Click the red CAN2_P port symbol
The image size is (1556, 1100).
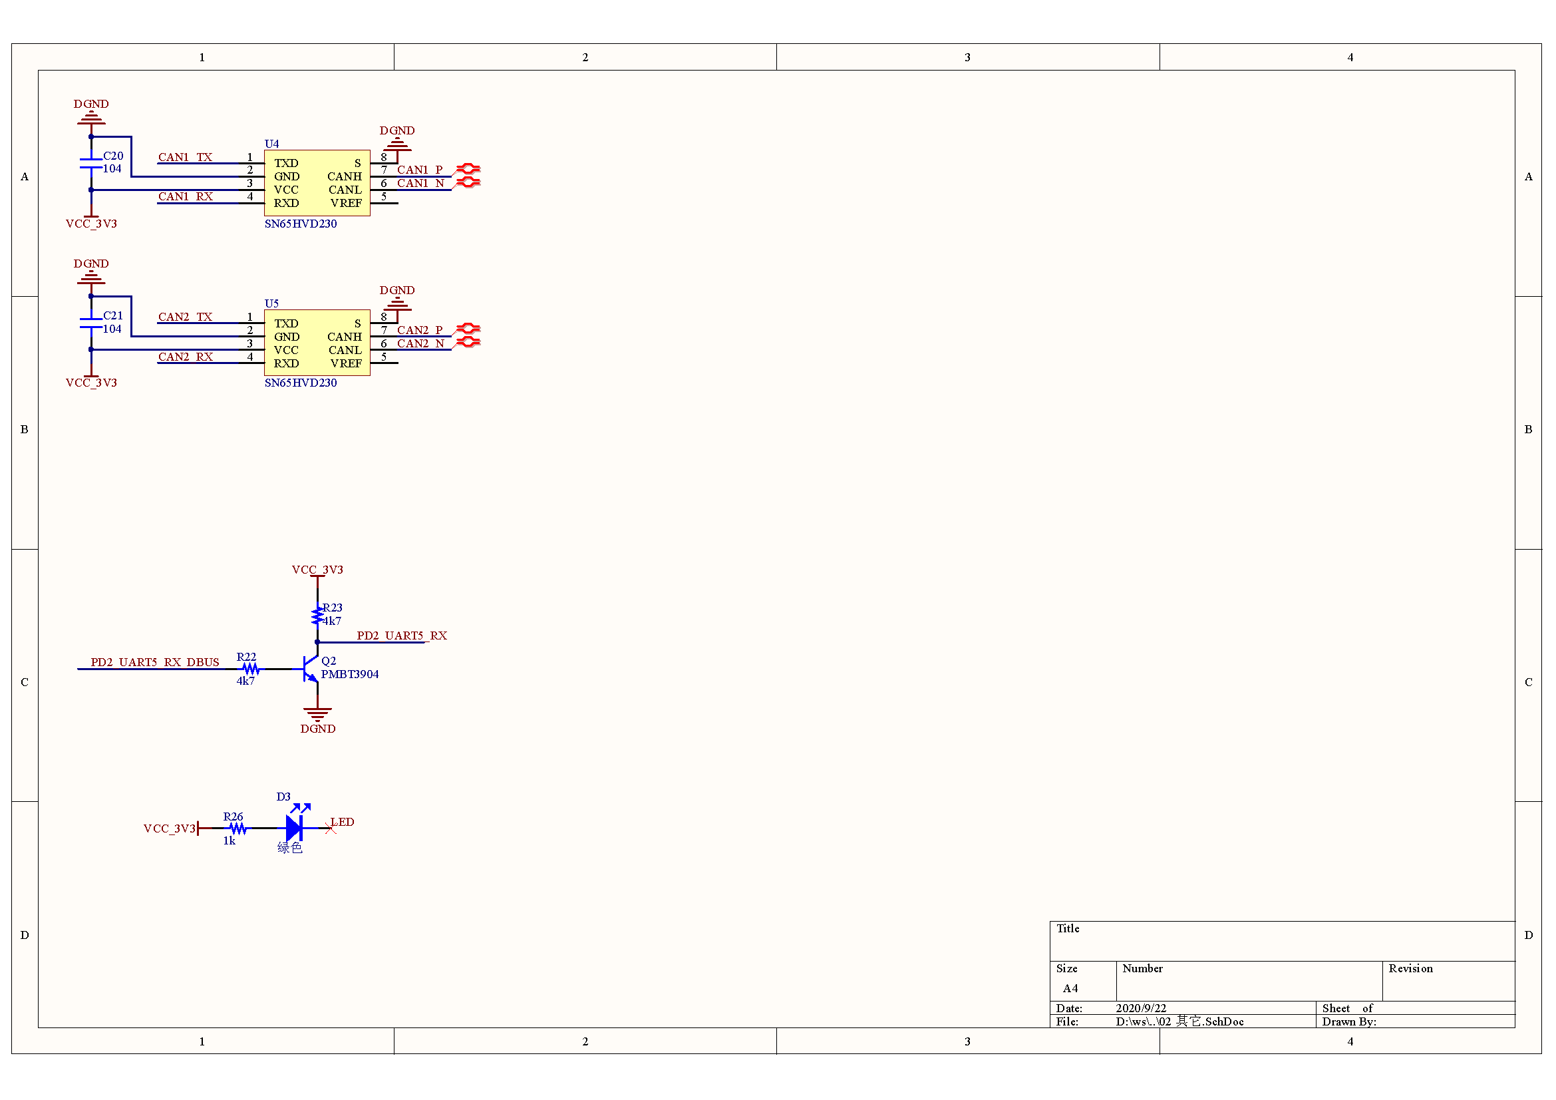point(468,329)
